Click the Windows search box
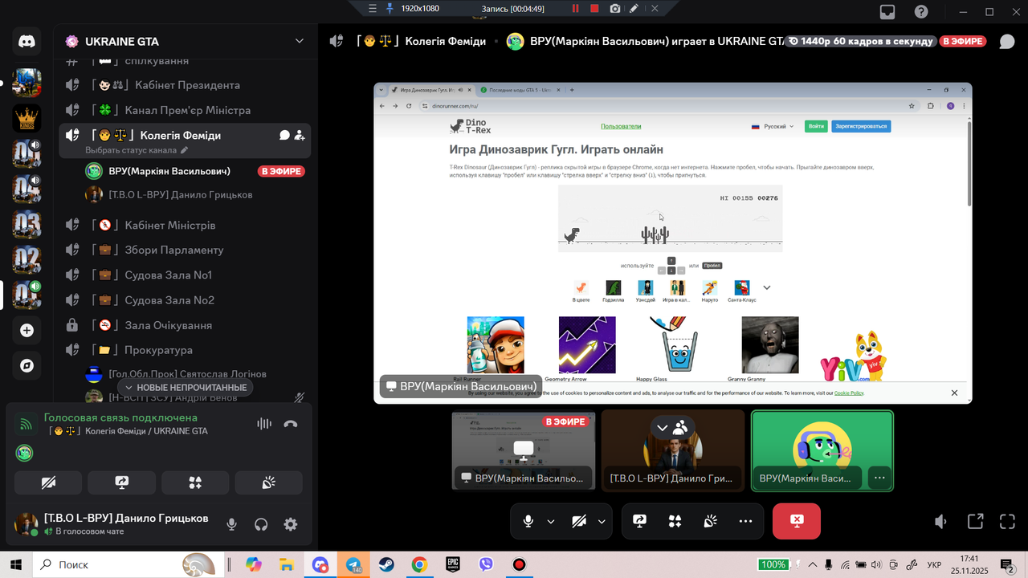Screen dimensions: 1028x578 click(x=127, y=564)
